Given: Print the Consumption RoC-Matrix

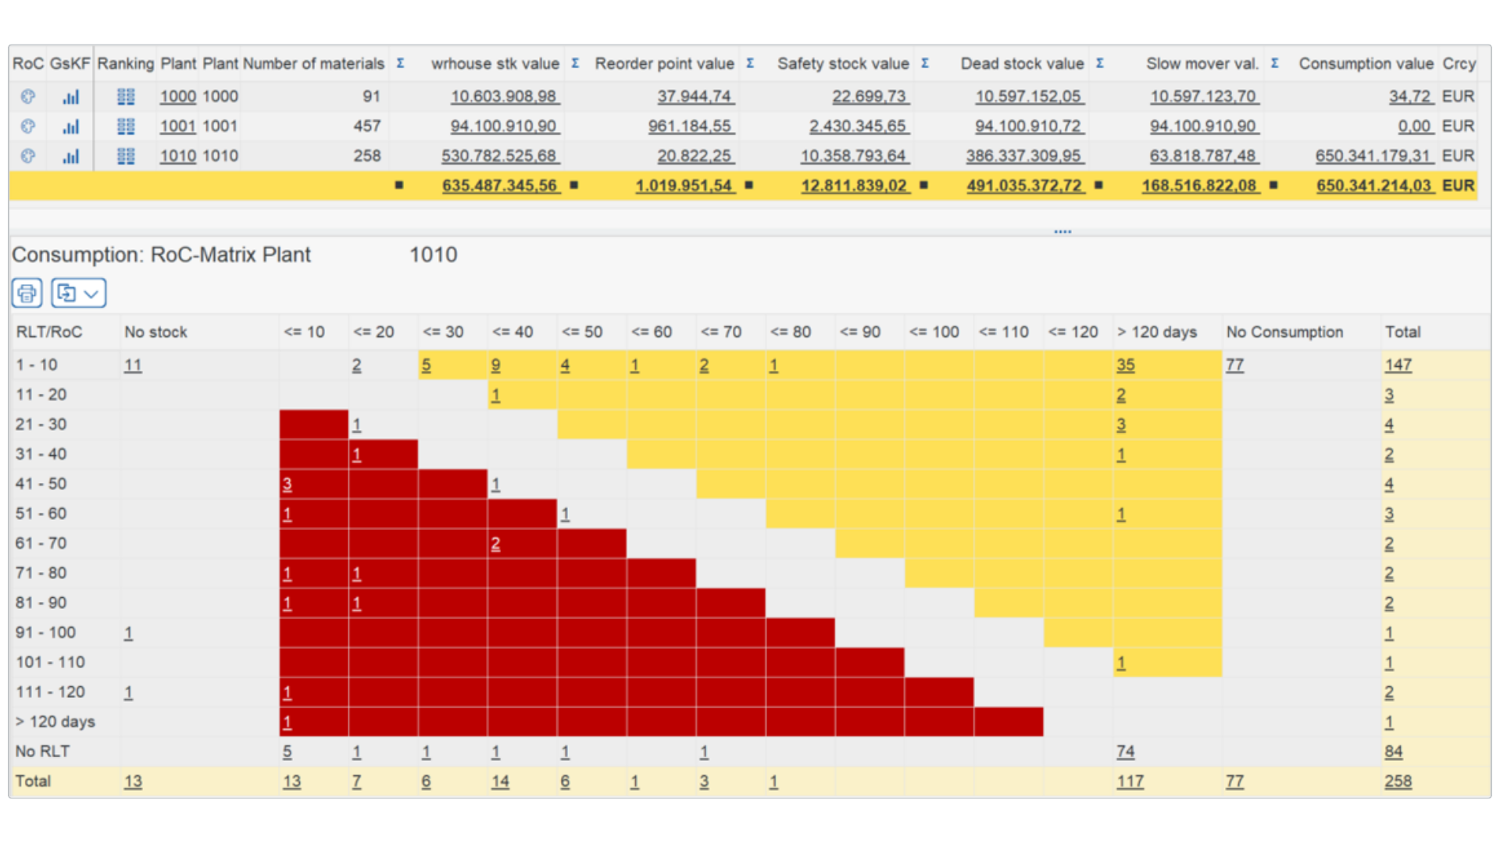Looking at the screenshot, I should click(x=26, y=293).
